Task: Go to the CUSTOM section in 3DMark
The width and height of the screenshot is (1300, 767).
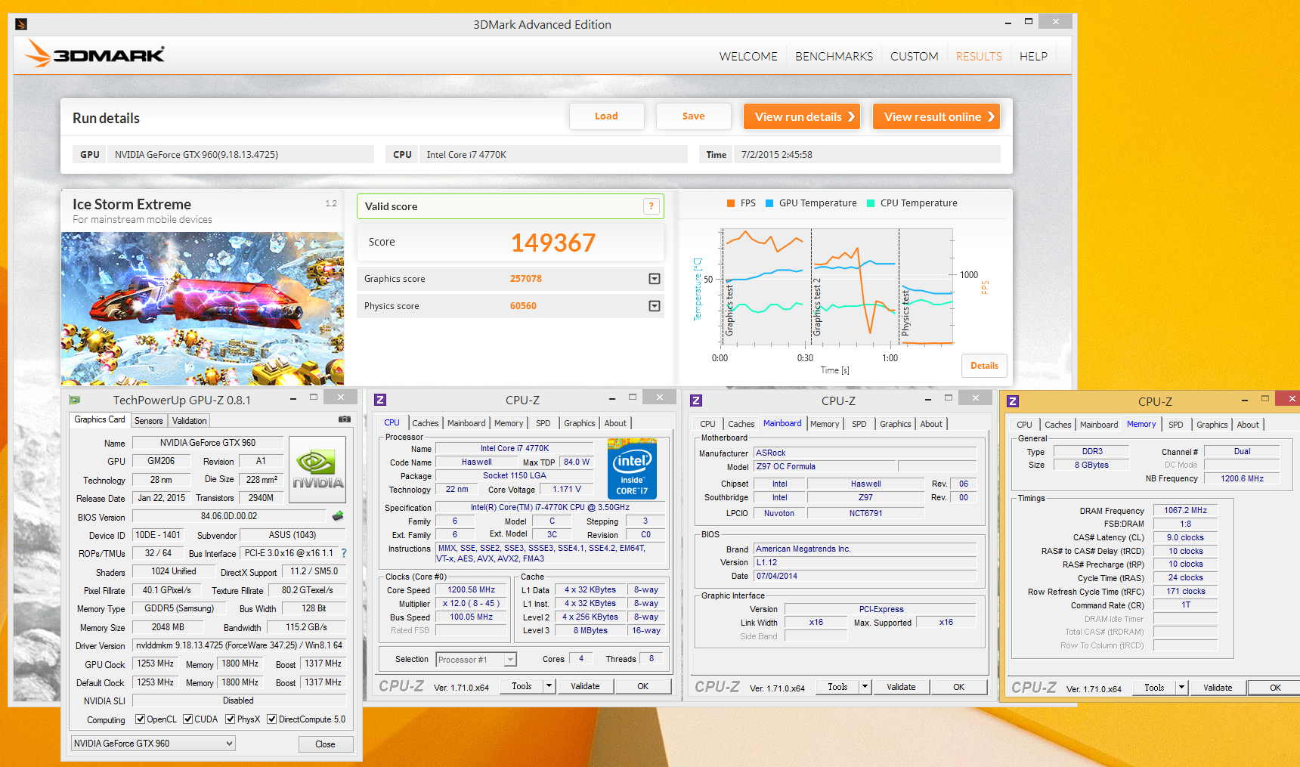Action: click(914, 56)
